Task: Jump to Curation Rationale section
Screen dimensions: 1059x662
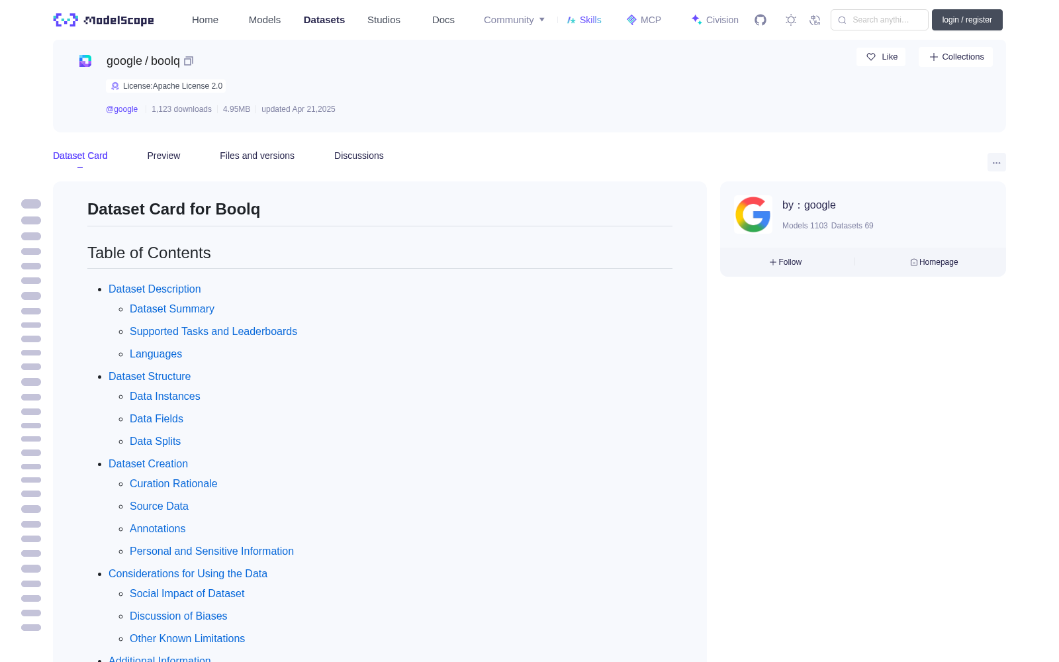Action: click(x=173, y=483)
